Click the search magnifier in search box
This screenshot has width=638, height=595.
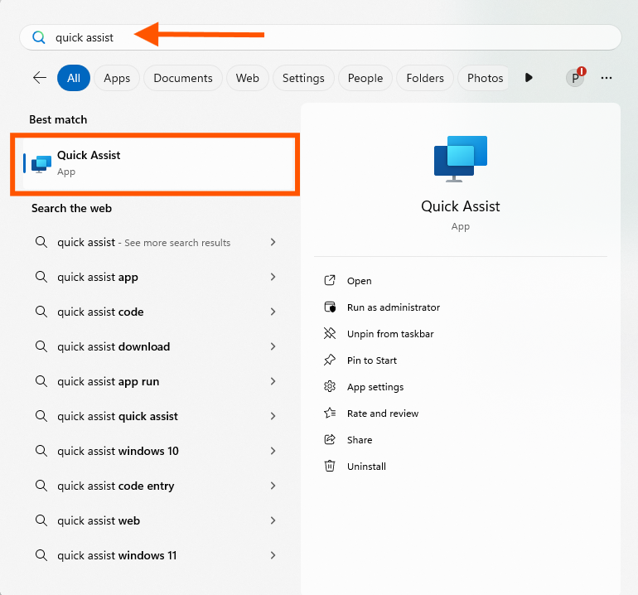(x=39, y=37)
